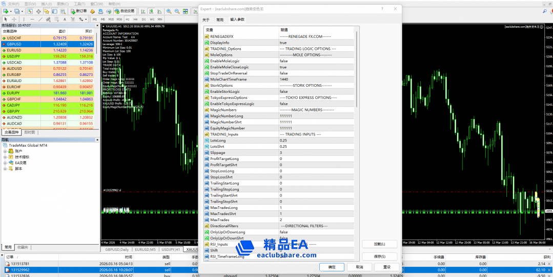Select the trendline drawing tool

[39, 19]
